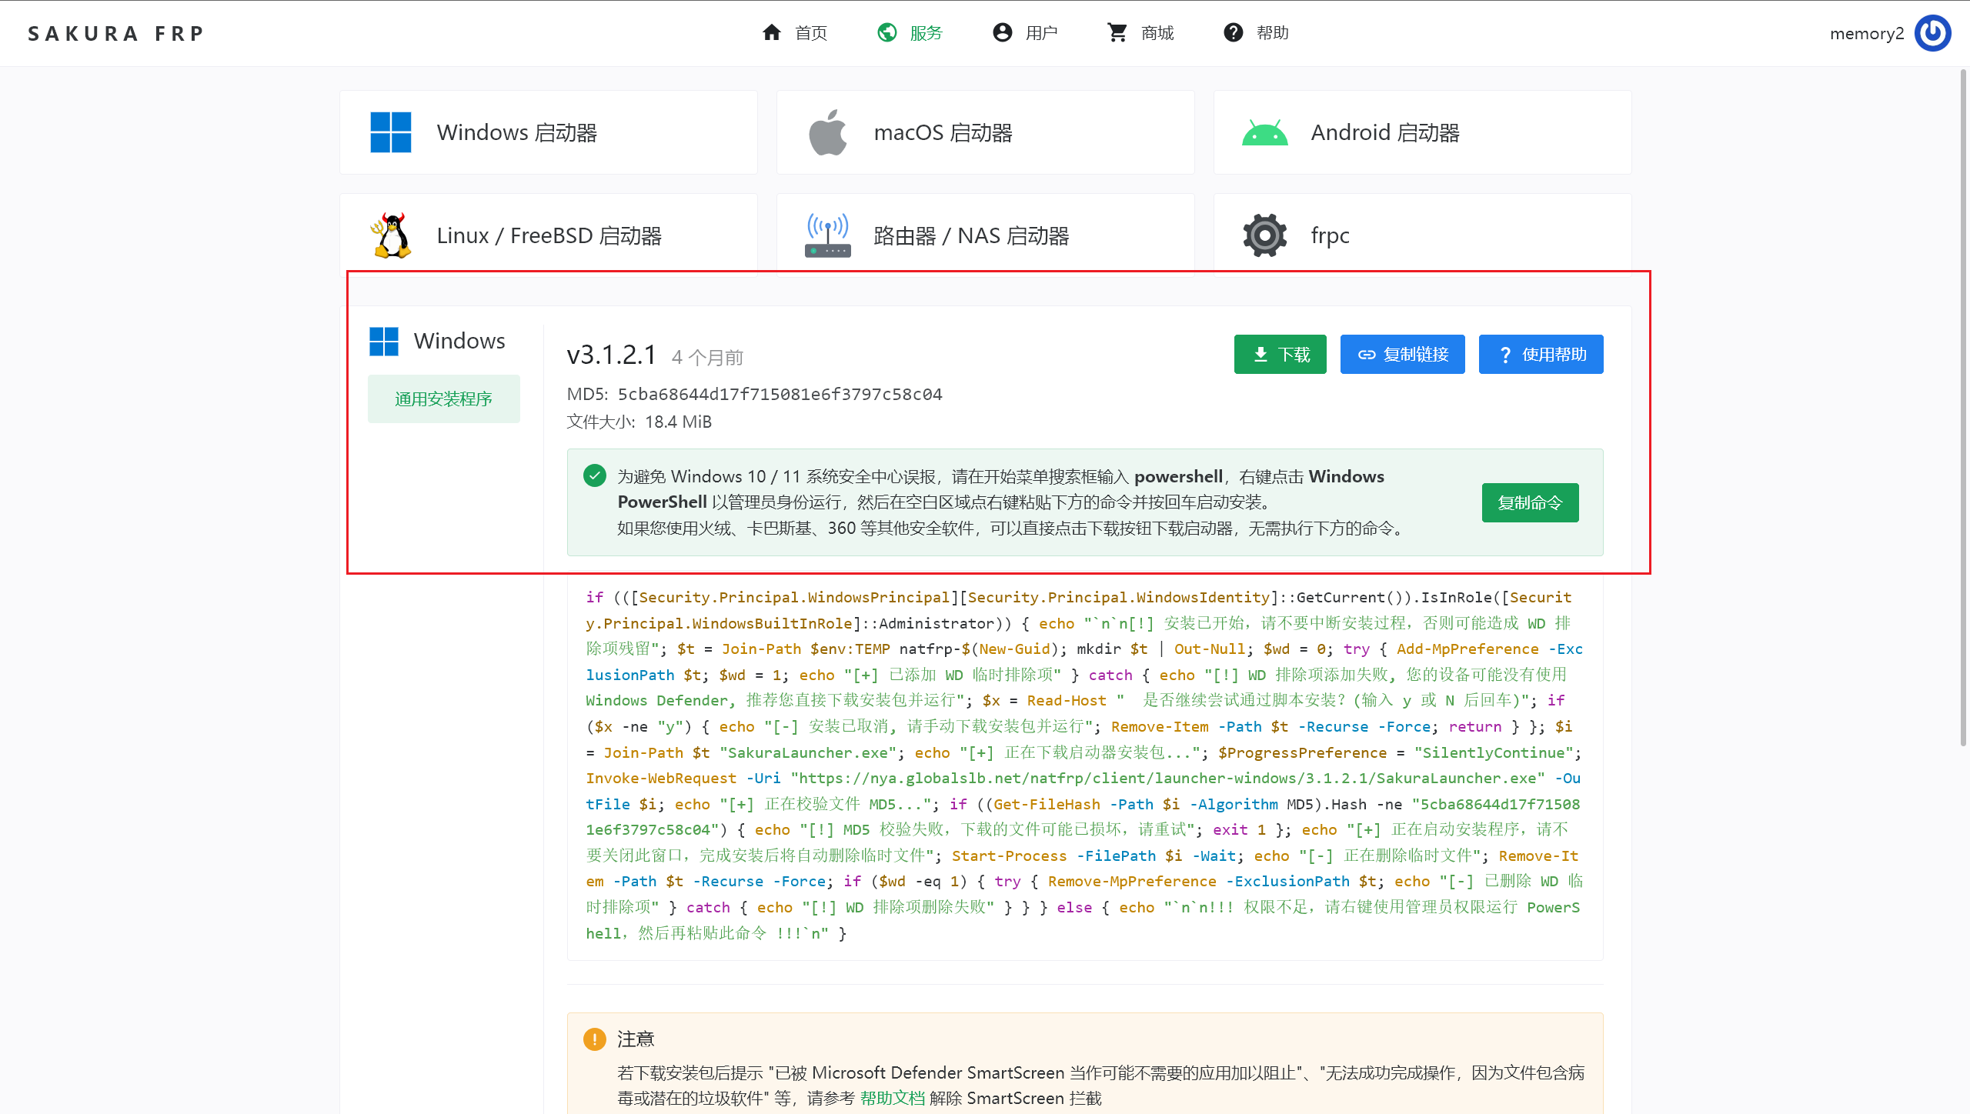Click the green globe 服务 icon
Image resolution: width=1970 pixels, height=1114 pixels.
887,32
